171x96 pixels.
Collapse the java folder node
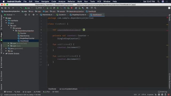coord(6,23)
